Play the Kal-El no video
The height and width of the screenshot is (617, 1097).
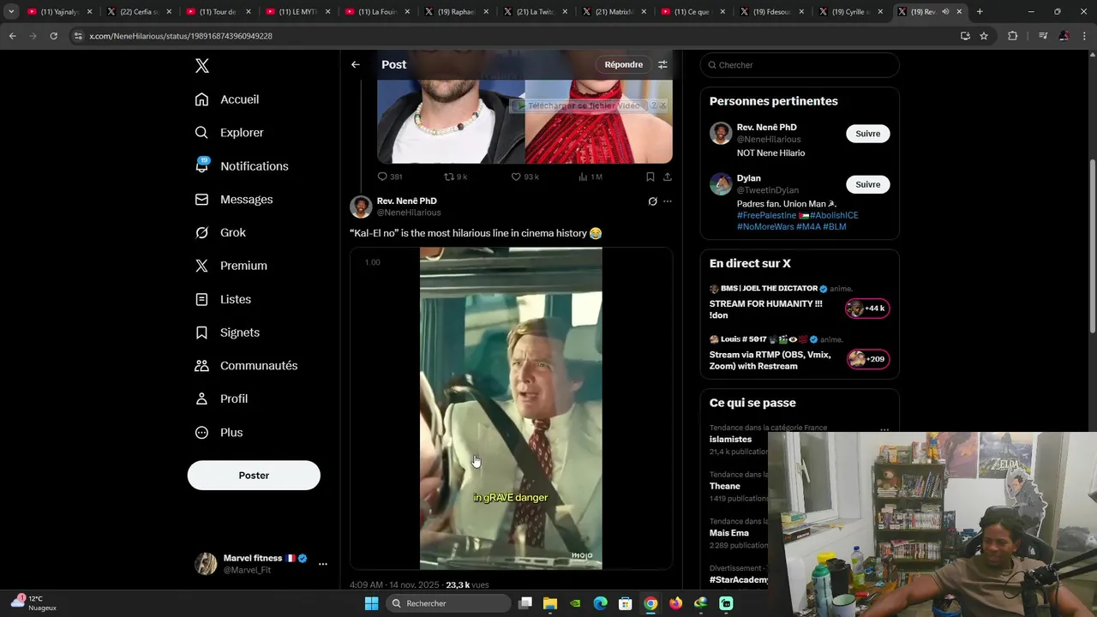(x=511, y=408)
